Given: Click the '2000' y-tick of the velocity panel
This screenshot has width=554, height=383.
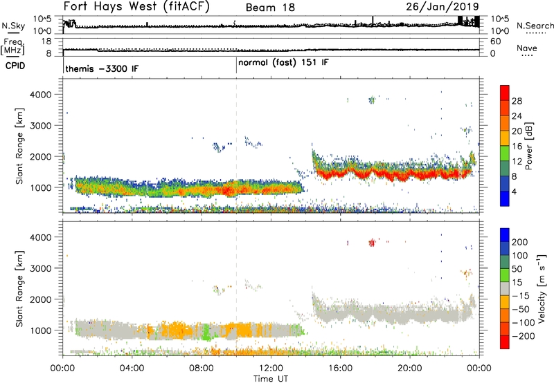Looking at the screenshot, I should 40,299.
